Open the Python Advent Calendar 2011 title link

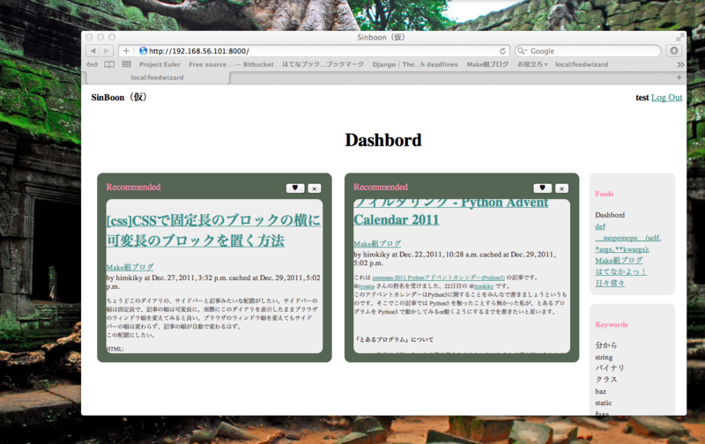[x=451, y=211]
